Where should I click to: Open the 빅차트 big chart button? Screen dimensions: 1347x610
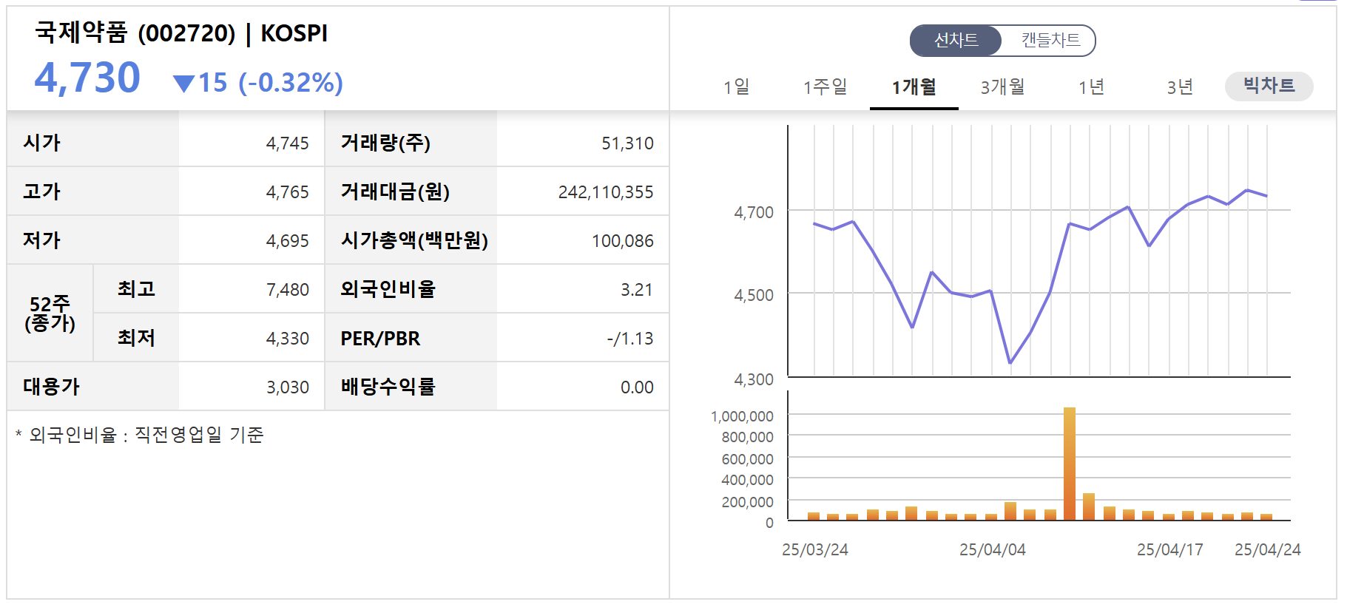pos(1269,86)
